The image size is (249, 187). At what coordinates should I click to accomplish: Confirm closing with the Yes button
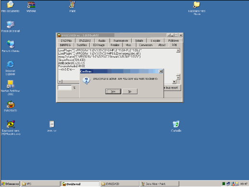[113, 91]
